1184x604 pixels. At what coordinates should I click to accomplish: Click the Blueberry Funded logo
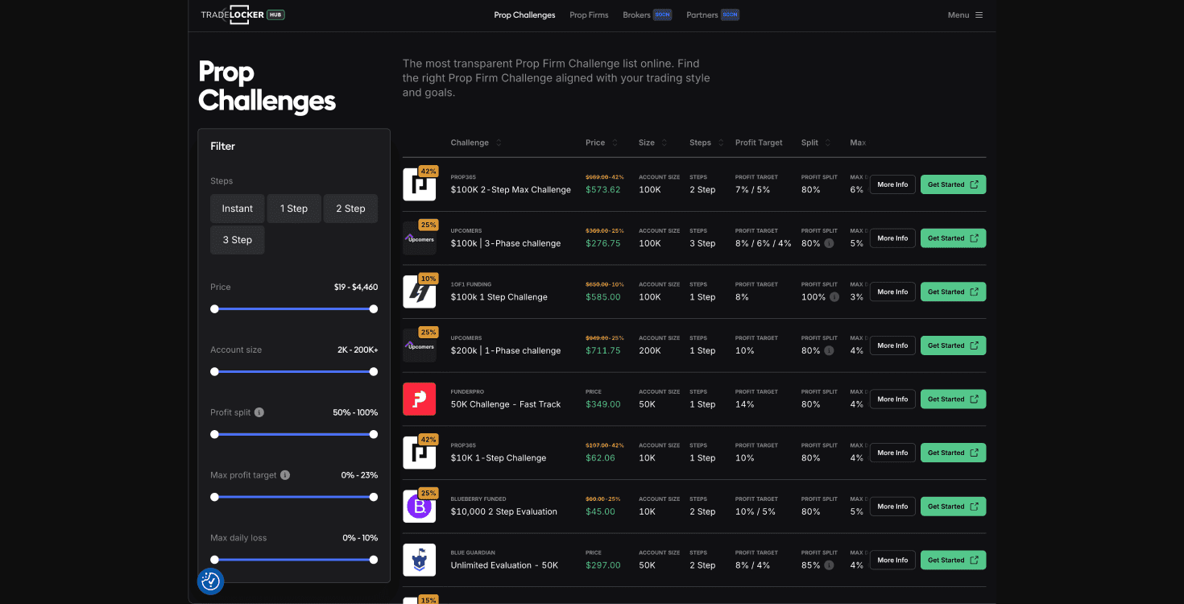pos(419,507)
